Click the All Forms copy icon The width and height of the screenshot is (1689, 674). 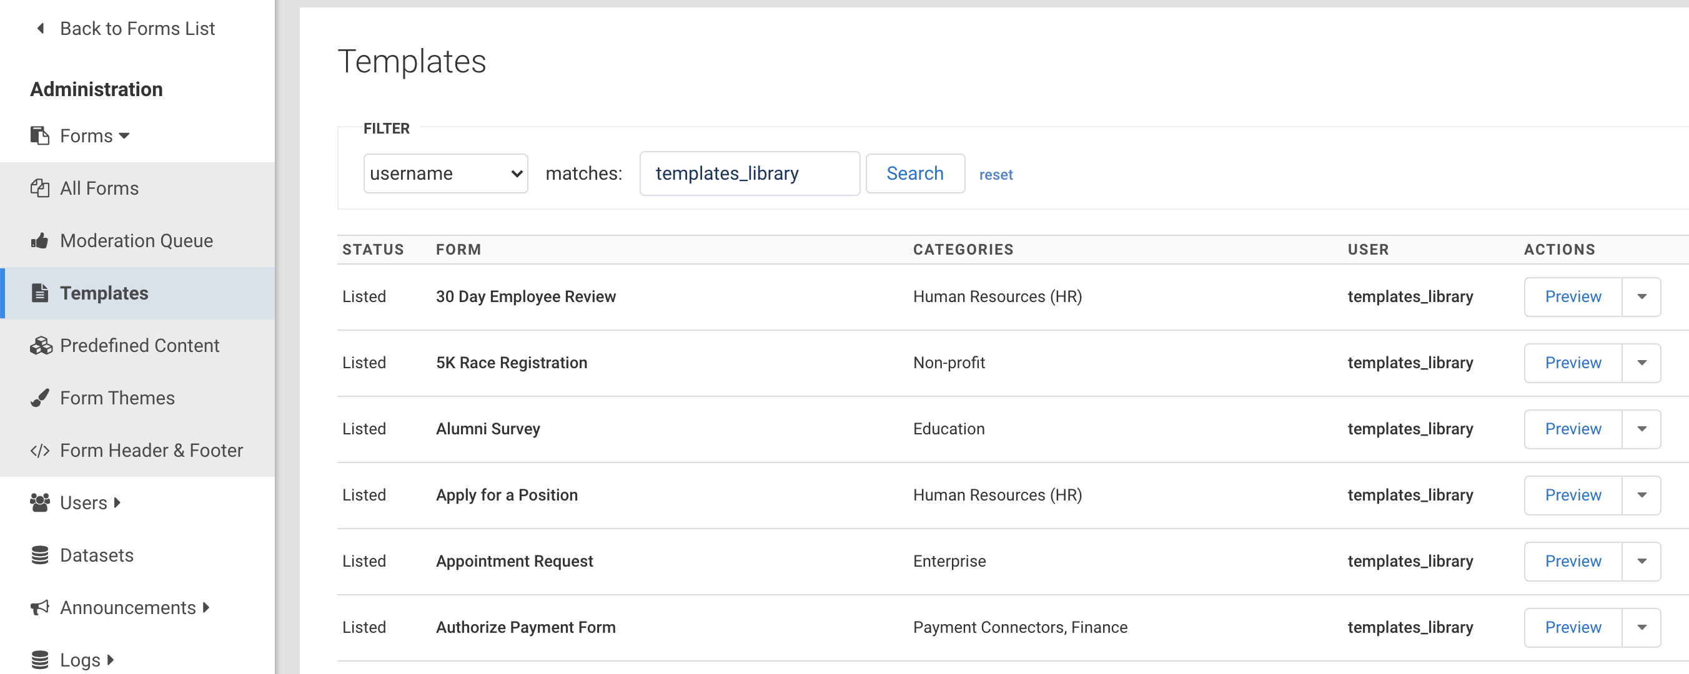click(x=40, y=188)
